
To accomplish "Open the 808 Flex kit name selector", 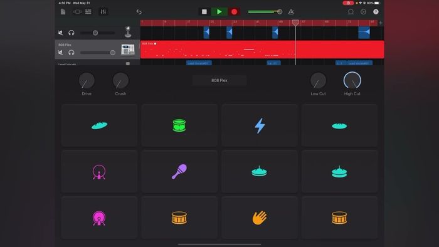I will click(x=219, y=80).
